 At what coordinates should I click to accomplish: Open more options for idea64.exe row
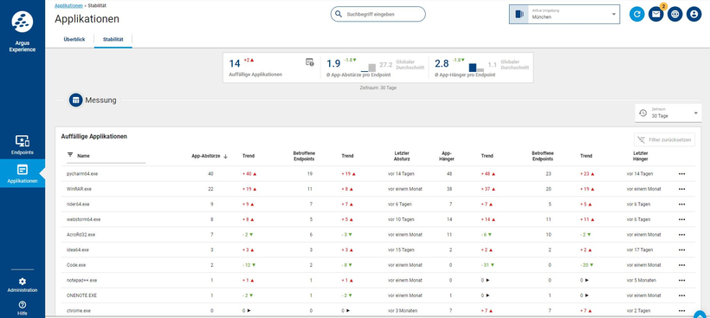tap(681, 250)
